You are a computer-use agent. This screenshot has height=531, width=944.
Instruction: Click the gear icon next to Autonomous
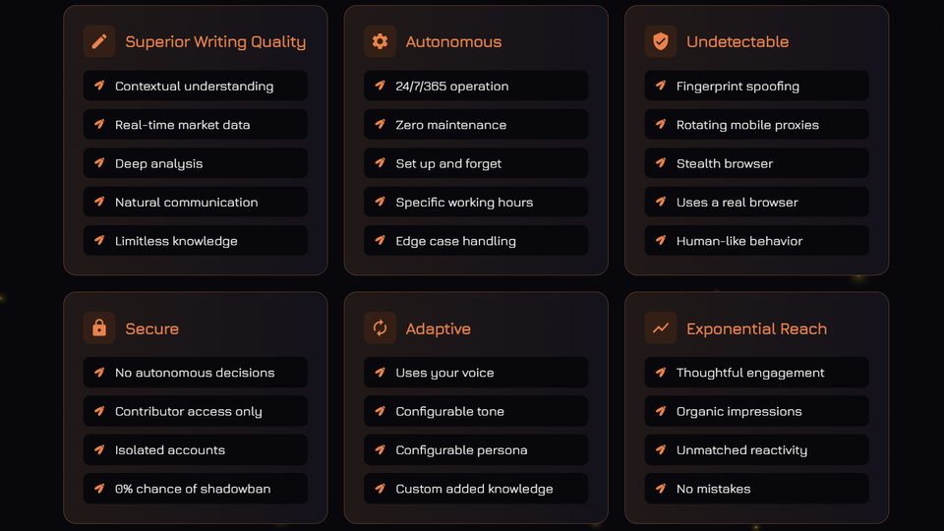tap(380, 41)
